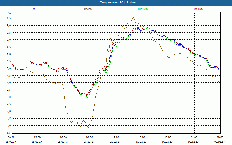Click the 2,0 y-axis value
Screen dimensions: 232x145
(x=9, y=111)
